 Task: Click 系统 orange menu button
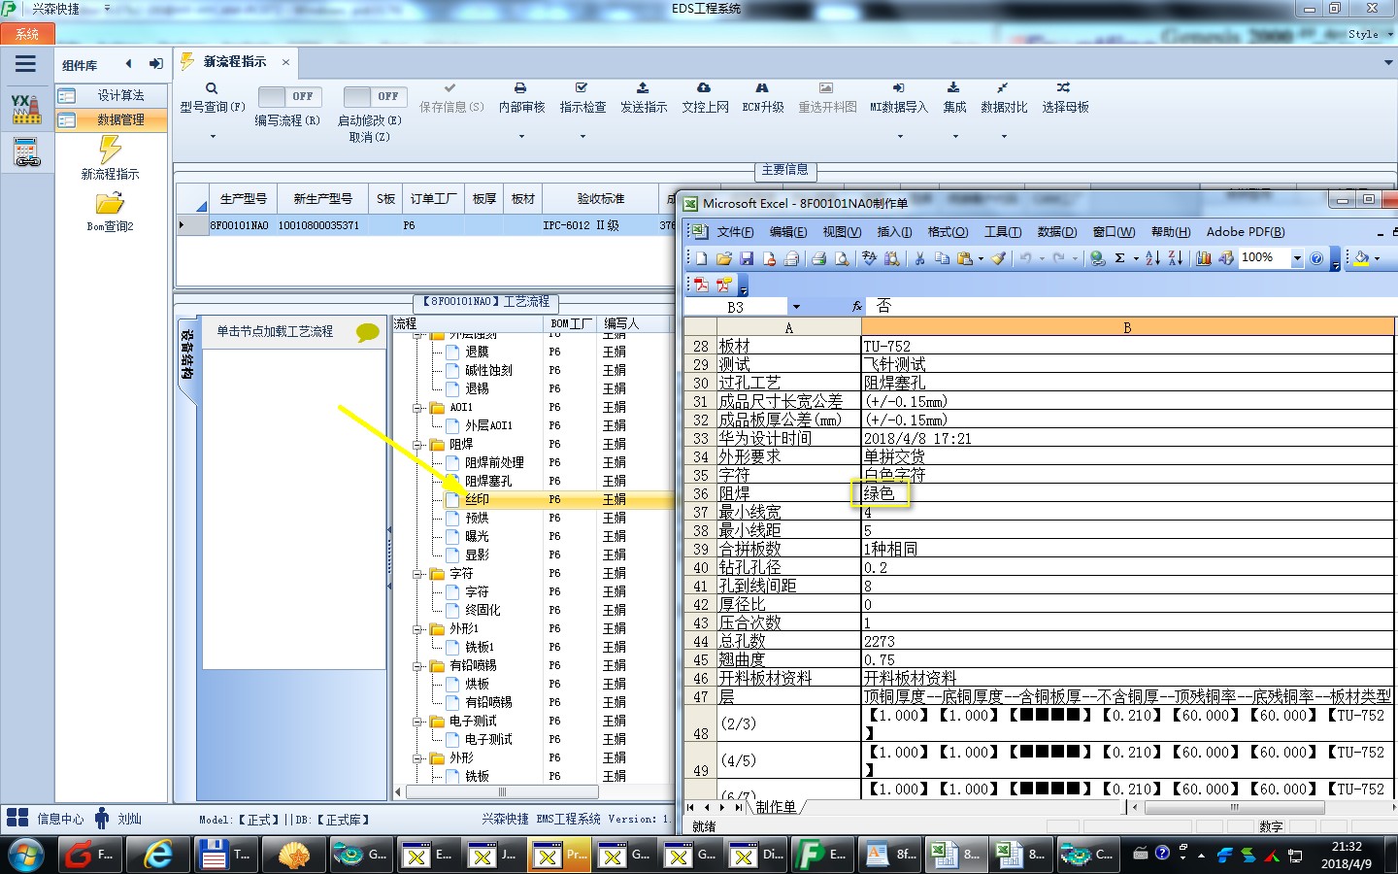click(x=27, y=34)
